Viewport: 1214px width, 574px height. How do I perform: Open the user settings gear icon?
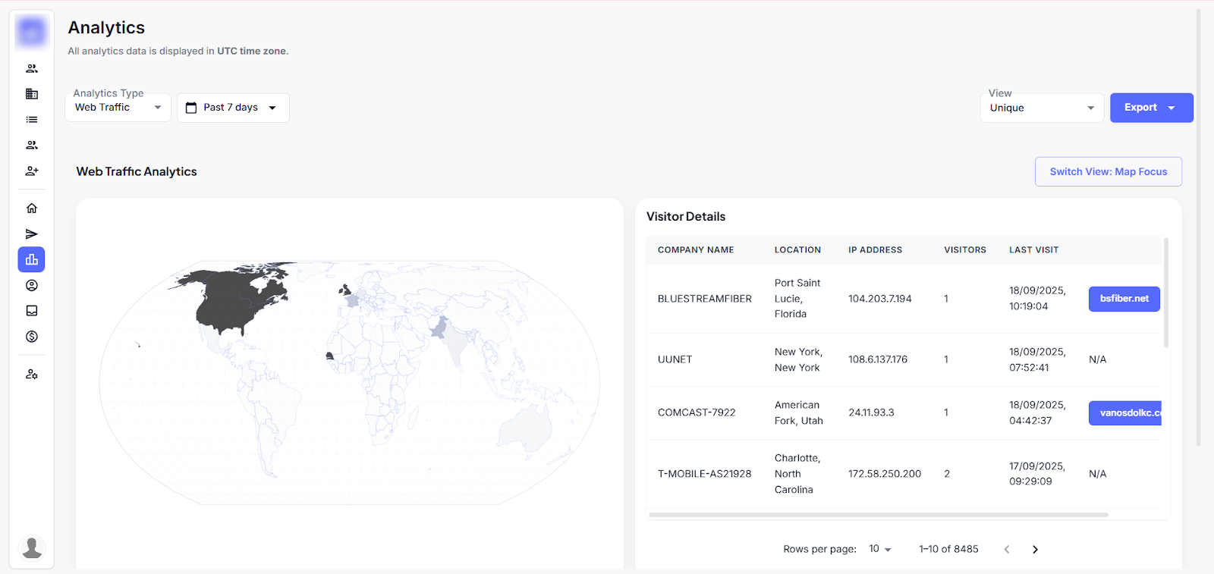pyautogui.click(x=32, y=375)
